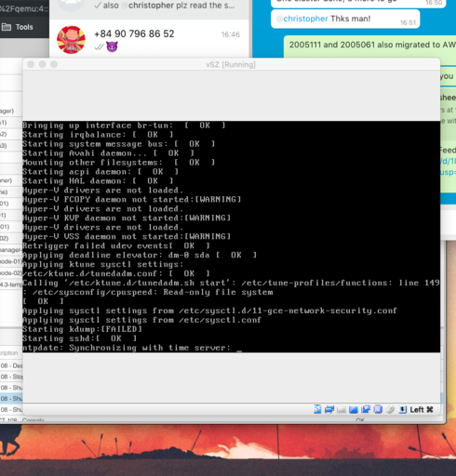Click the @christopher mention in Thks man message
The image size is (456, 476).
302,19
